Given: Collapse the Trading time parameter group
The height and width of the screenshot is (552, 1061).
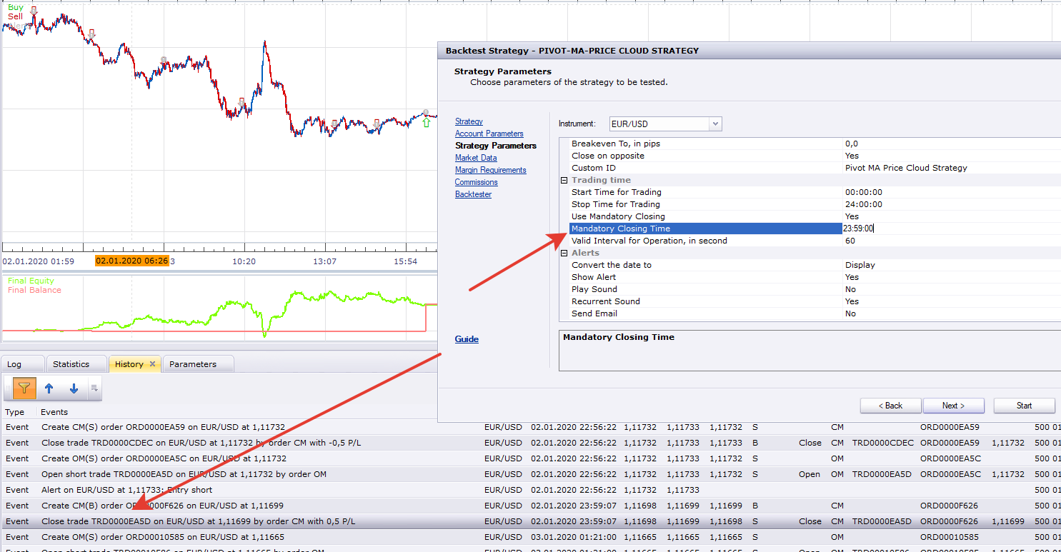Looking at the screenshot, I should pyautogui.click(x=564, y=181).
